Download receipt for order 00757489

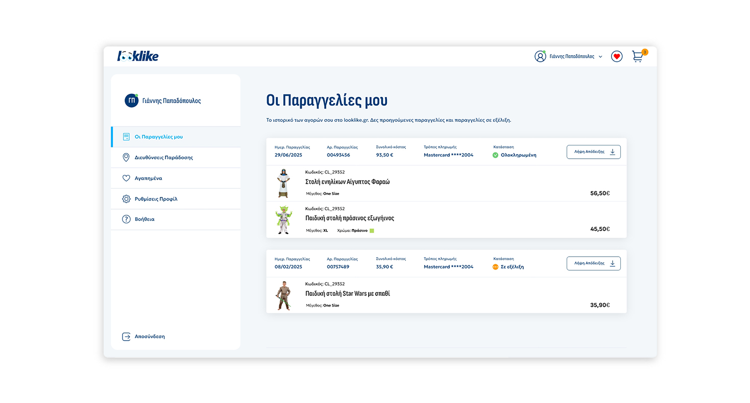pos(593,264)
